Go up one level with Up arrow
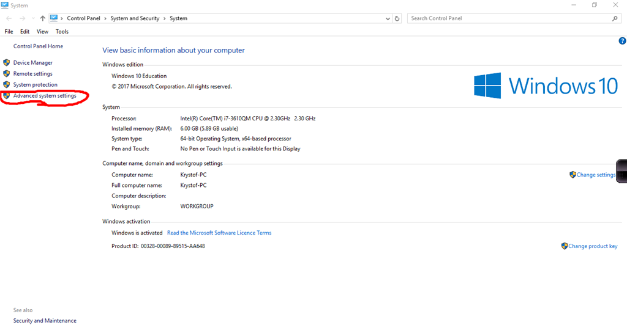627x333 pixels. click(42, 18)
